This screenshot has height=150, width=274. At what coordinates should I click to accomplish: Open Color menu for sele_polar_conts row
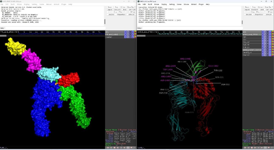pos(272,50)
